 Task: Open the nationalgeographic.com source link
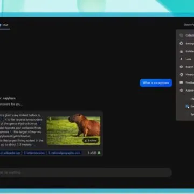(65, 153)
